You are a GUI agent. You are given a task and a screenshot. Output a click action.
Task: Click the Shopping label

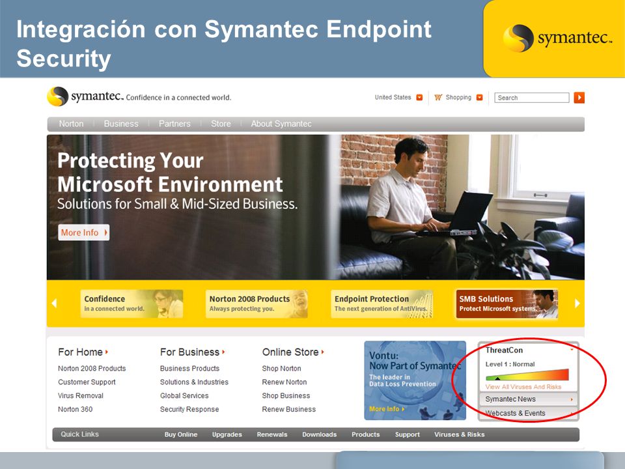(x=458, y=97)
